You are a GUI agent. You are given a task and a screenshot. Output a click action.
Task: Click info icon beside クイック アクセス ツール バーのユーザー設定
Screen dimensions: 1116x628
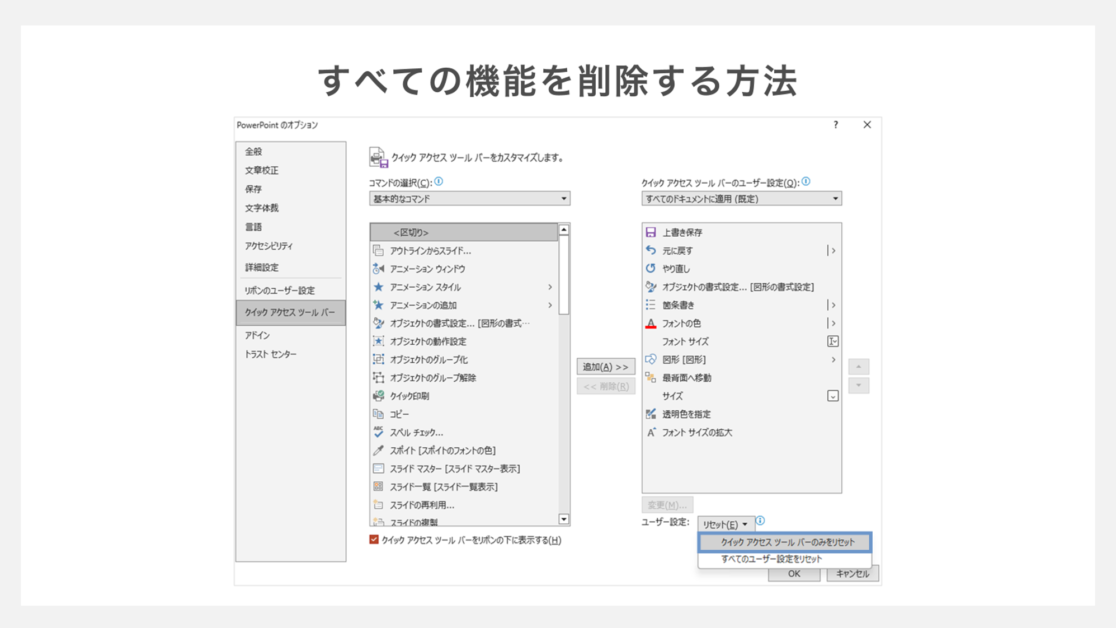pos(806,181)
